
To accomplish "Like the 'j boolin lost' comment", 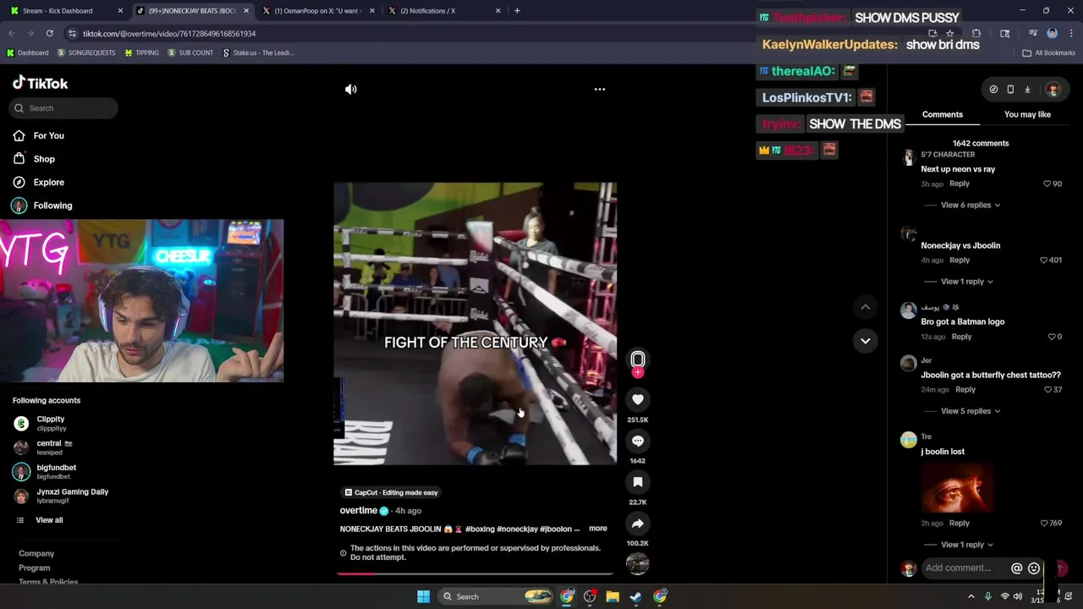I will pos(1044,524).
